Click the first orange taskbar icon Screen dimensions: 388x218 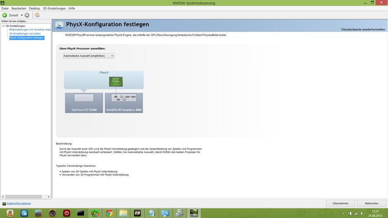pos(10,213)
